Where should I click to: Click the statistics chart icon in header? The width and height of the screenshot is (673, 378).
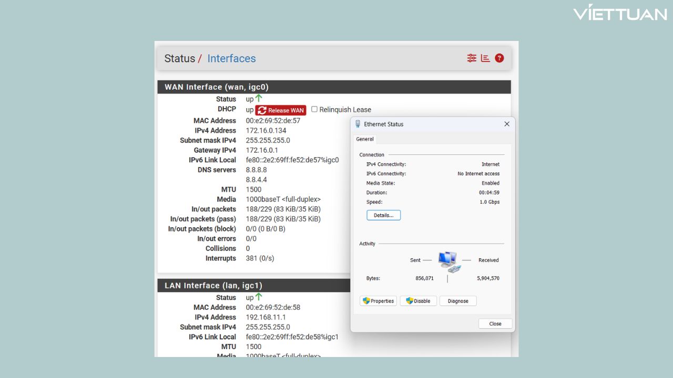[x=484, y=58]
